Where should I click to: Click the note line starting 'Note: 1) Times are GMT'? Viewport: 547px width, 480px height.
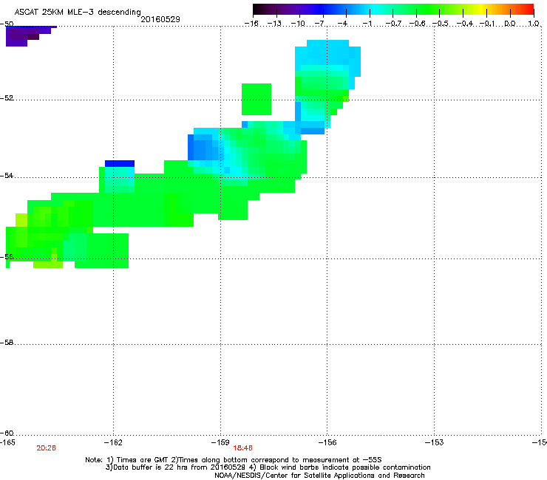pyautogui.click(x=234, y=460)
